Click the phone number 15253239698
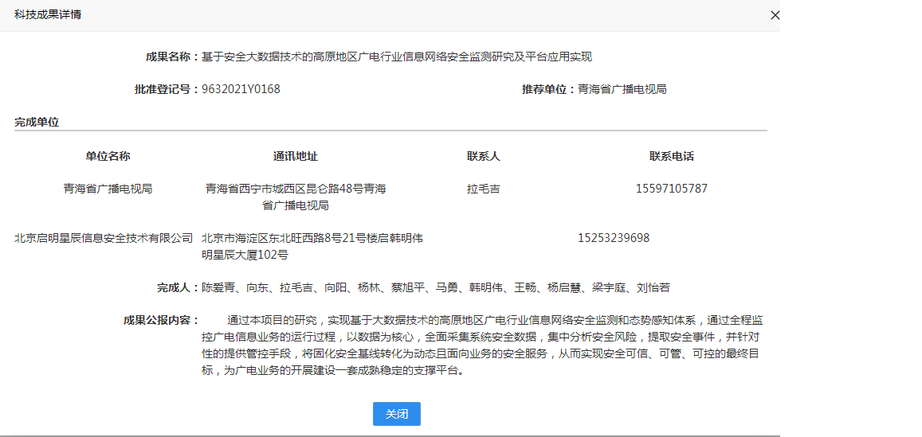The width and height of the screenshot is (922, 437). (x=614, y=238)
